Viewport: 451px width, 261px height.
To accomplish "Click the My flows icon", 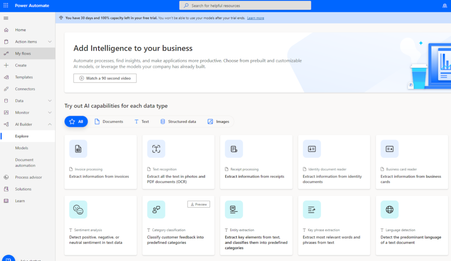I will tap(6, 53).
